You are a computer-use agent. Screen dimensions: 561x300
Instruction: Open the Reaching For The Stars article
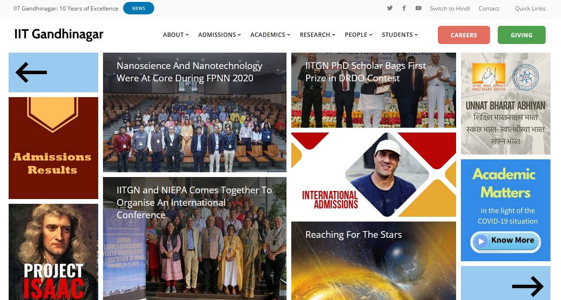point(374,261)
